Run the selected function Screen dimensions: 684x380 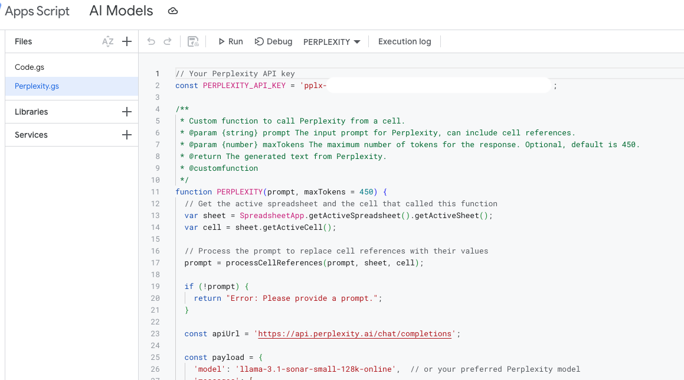(x=230, y=41)
